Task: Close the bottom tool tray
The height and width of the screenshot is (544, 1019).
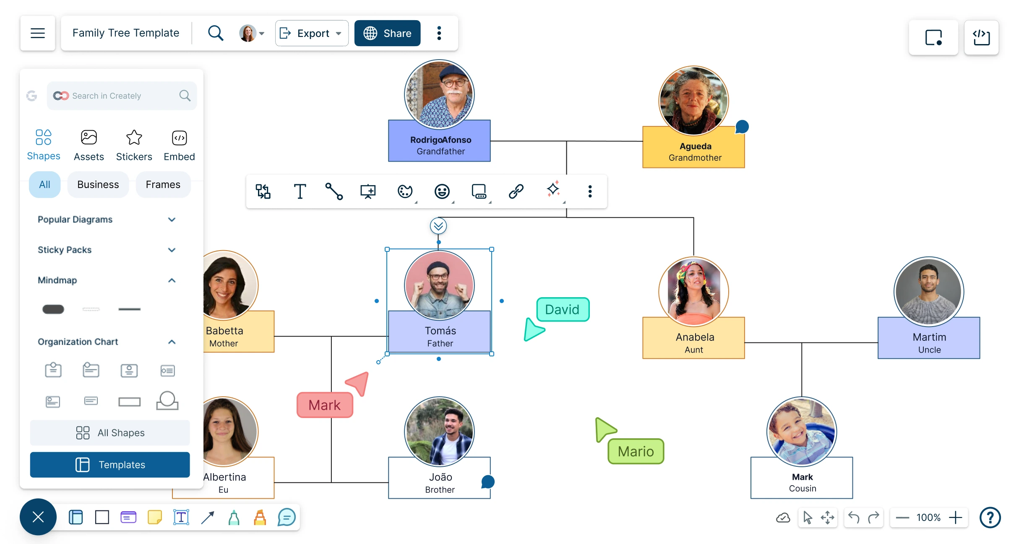Action: coord(38,517)
